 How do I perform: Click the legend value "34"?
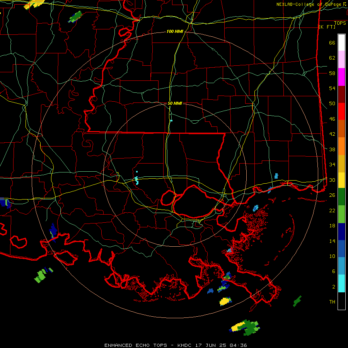(x=332, y=165)
